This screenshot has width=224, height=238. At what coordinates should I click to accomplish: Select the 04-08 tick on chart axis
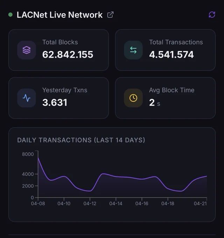[38, 204]
